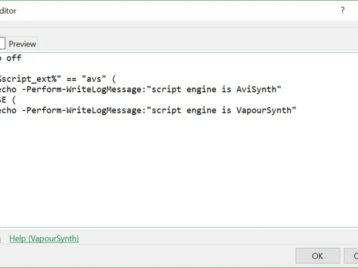358x268 pixels.
Task: Click the question mark help button
Action: (343, 11)
